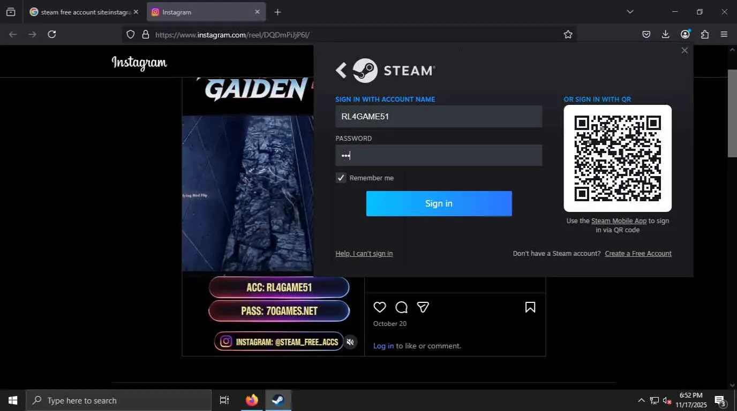Open the 'Help, I can't sign in' link

click(364, 254)
